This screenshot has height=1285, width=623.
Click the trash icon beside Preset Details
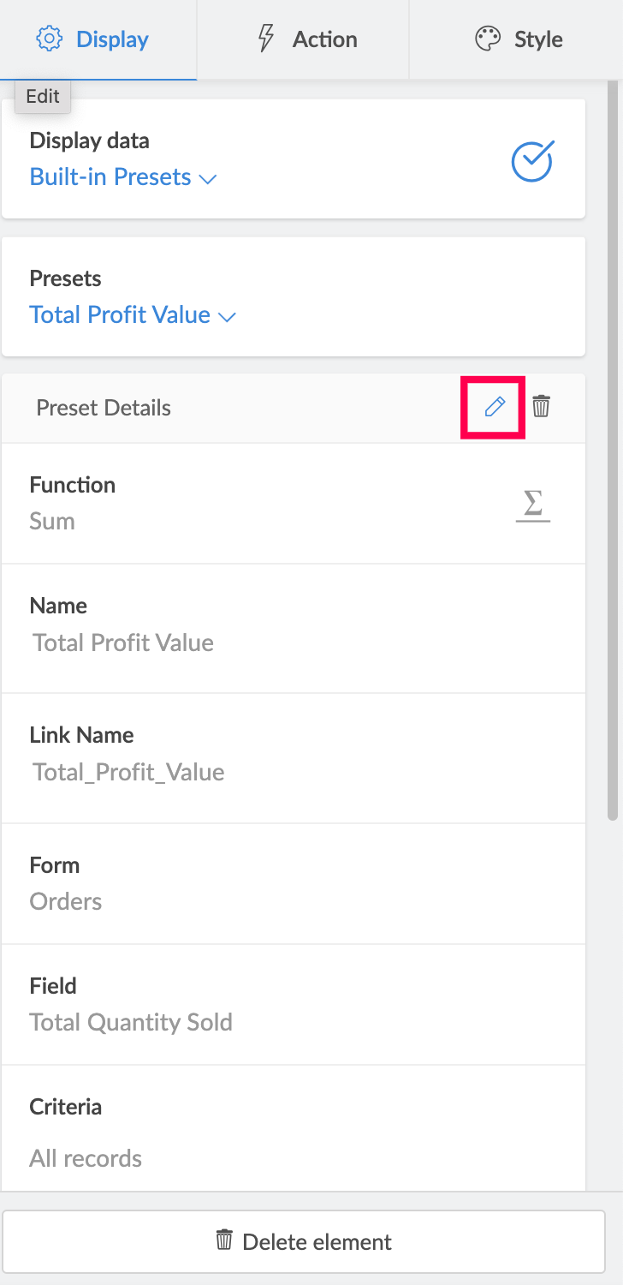541,407
